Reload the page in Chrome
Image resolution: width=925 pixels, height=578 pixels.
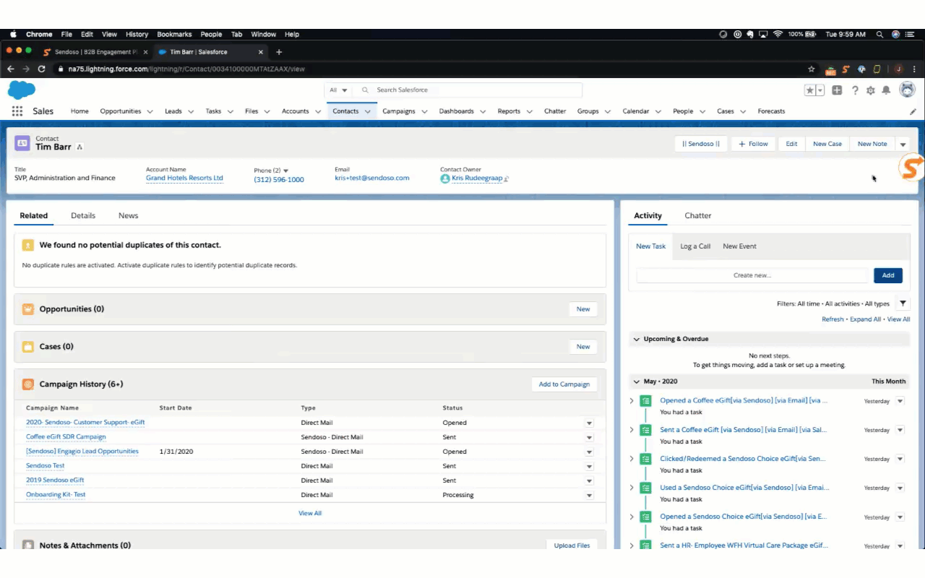coord(41,69)
